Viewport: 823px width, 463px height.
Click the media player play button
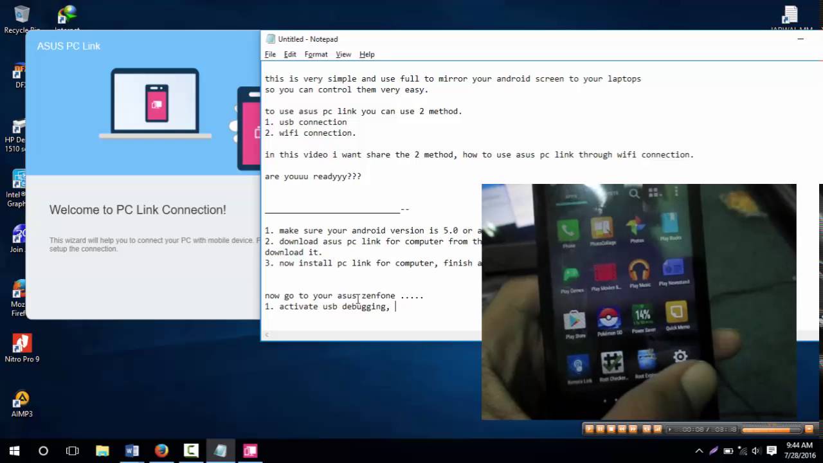point(589,429)
